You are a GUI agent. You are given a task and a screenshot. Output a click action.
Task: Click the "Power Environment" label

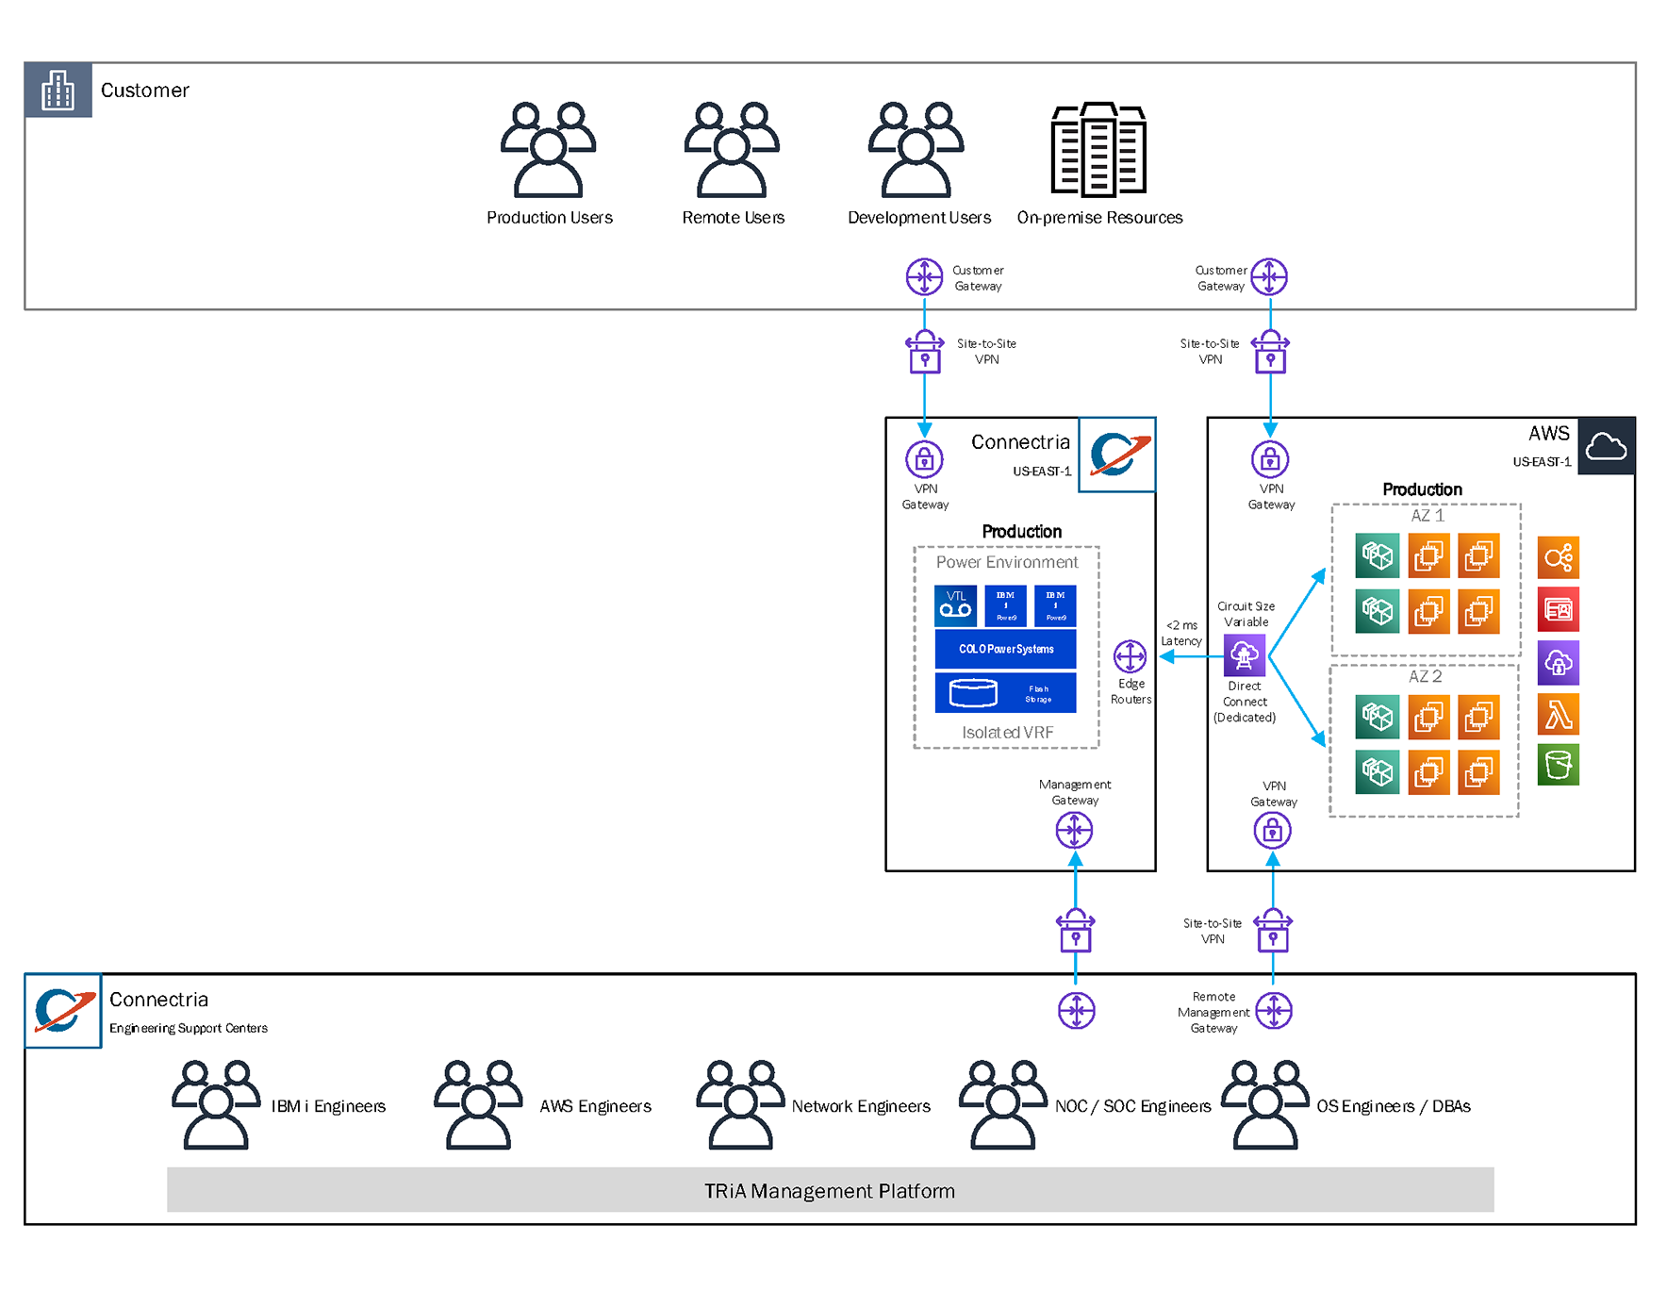(x=1006, y=562)
